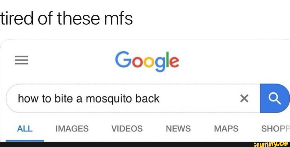Click the word how in the query
290x147 pixels.
28,99
